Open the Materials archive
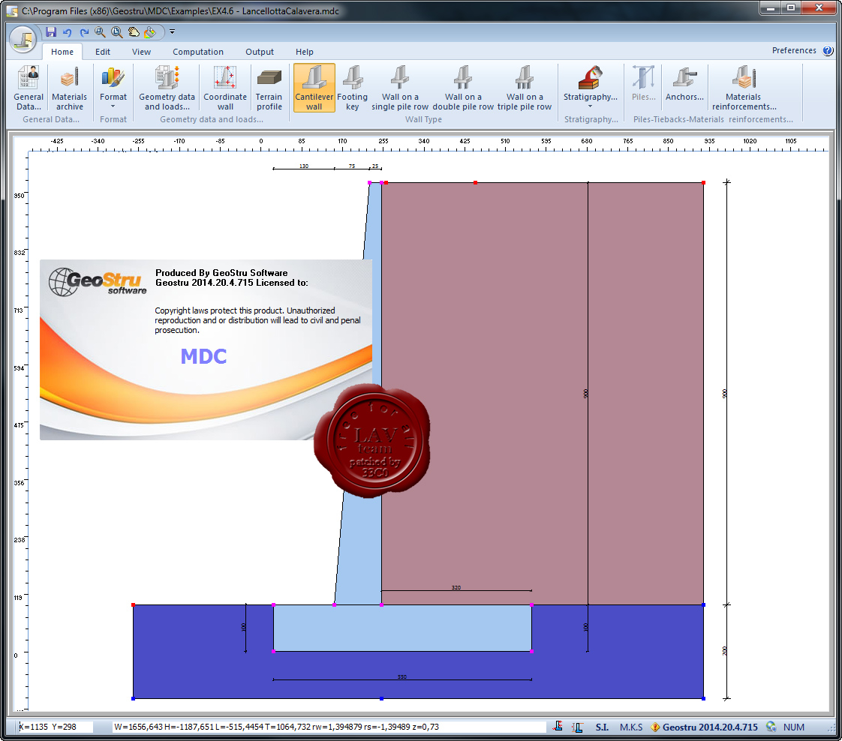 coord(69,88)
